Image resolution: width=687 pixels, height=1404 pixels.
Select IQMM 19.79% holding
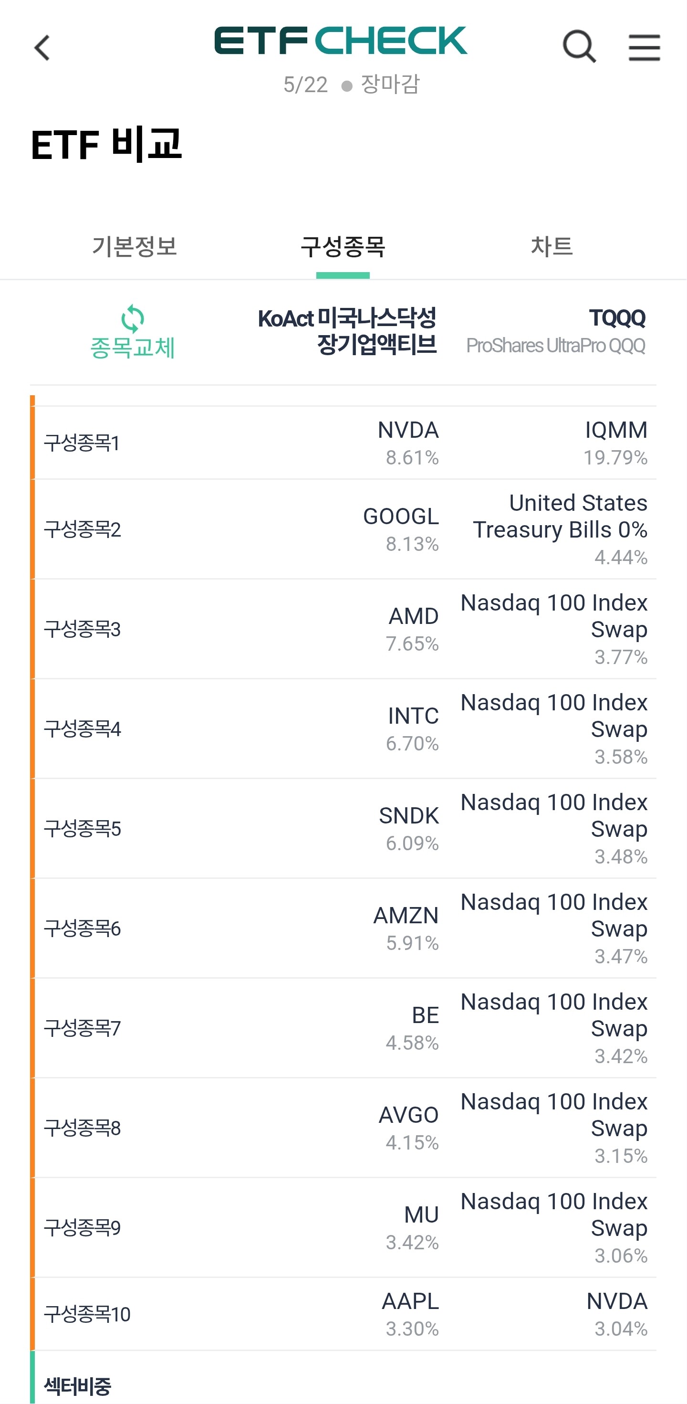pos(615,443)
